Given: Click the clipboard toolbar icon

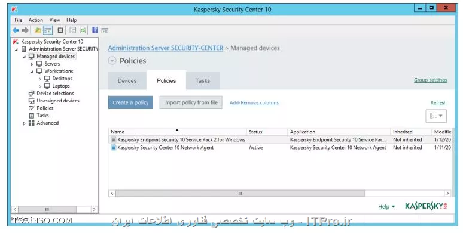Looking at the screenshot, I should (60, 30).
